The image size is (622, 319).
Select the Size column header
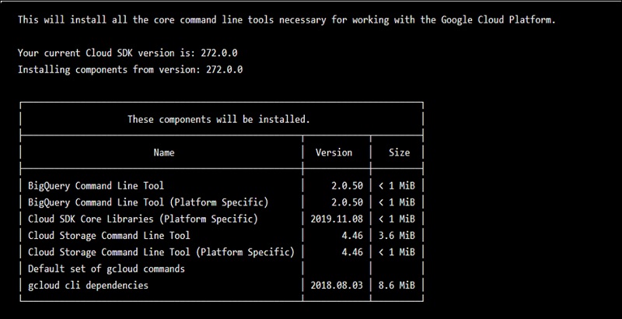coord(399,152)
